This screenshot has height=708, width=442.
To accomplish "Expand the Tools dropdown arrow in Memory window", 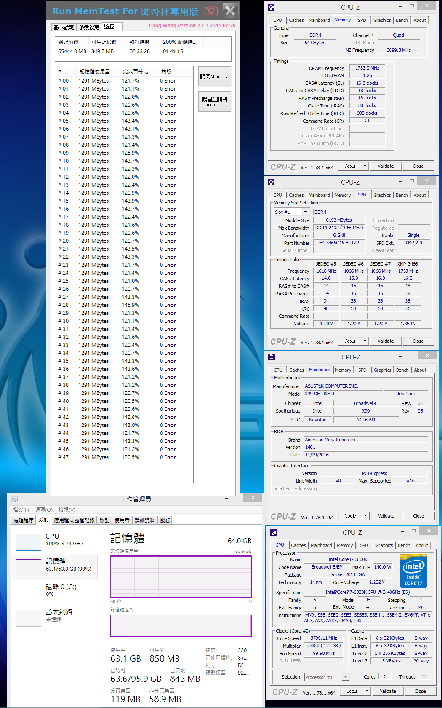I will [365, 166].
